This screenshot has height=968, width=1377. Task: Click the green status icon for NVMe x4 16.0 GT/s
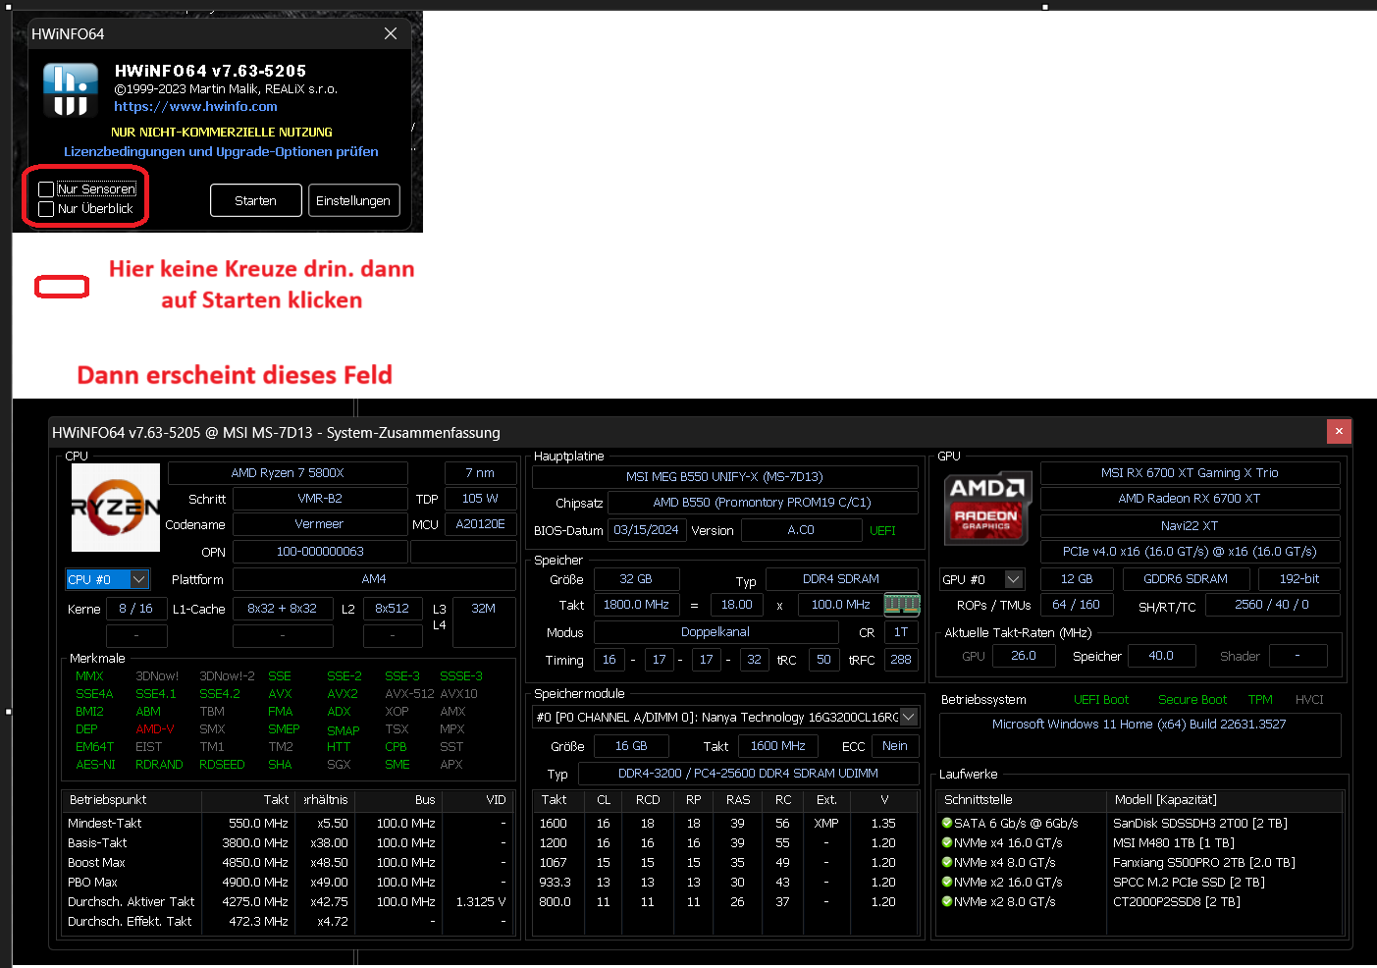(947, 842)
